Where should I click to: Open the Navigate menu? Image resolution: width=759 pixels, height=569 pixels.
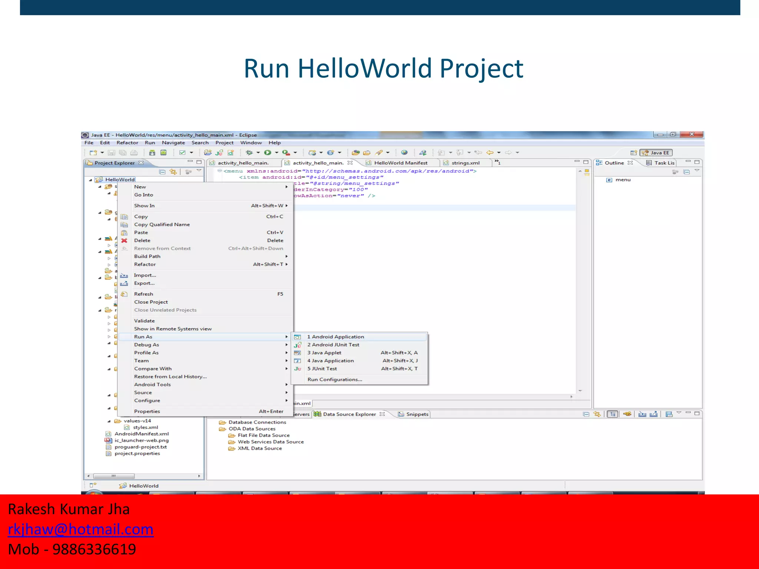point(173,143)
